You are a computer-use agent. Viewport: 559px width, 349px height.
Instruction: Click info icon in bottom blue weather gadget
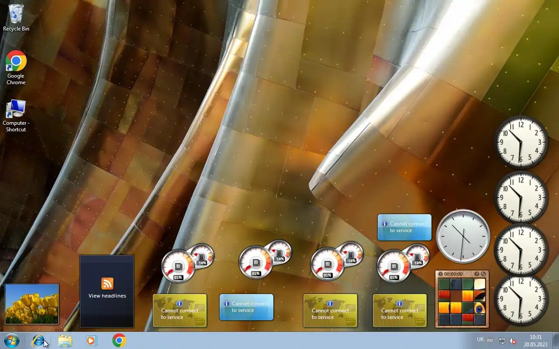226,304
